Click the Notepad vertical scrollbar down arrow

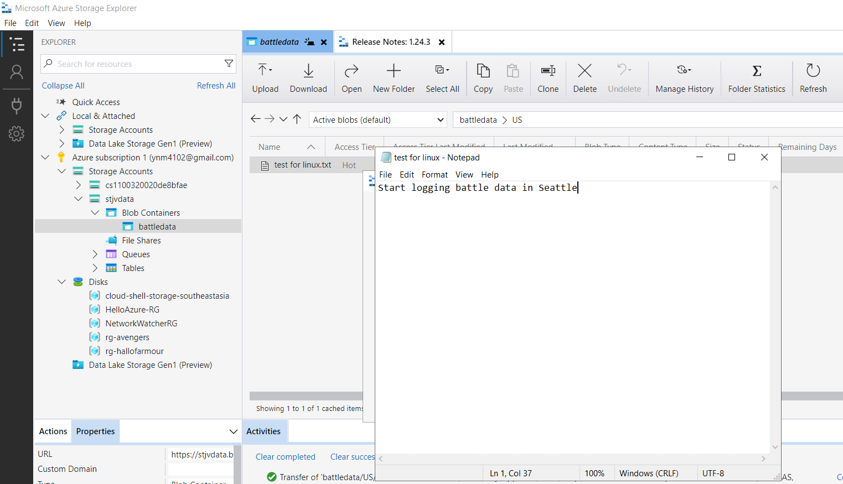pos(775,447)
